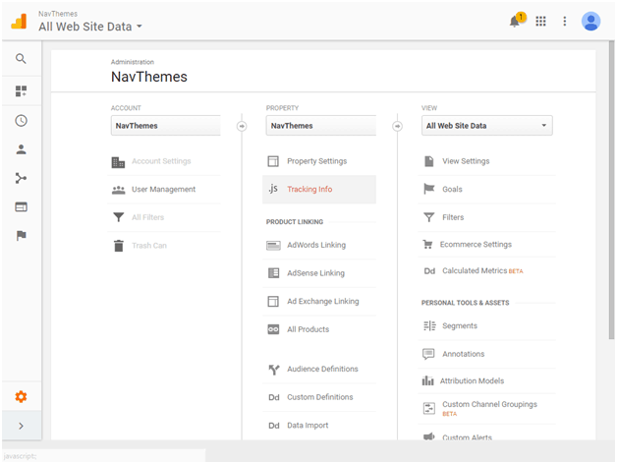Open the search icon in left sidebar

(21, 59)
